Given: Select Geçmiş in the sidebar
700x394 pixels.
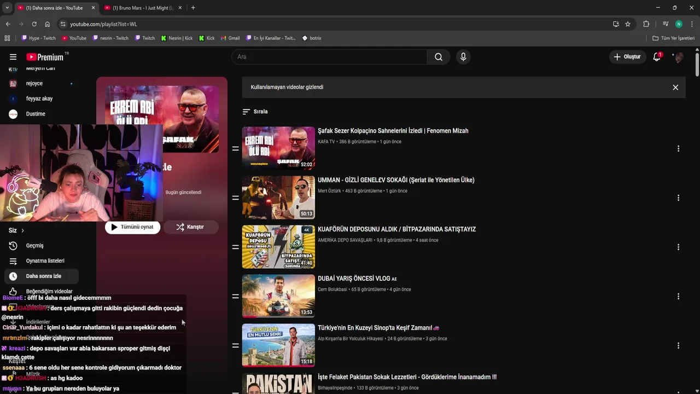Looking at the screenshot, I should coord(41,246).
